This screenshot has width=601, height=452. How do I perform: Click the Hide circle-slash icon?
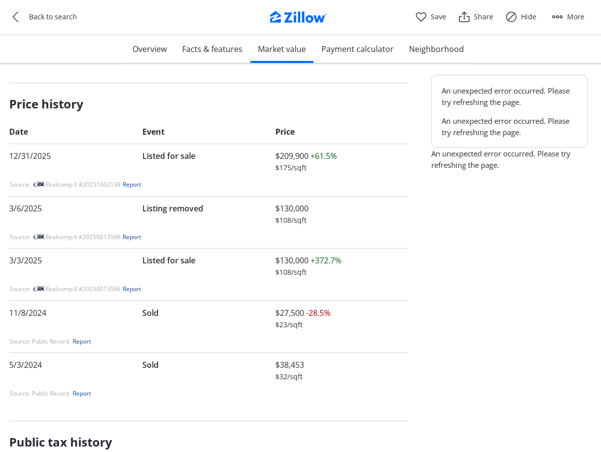point(511,17)
